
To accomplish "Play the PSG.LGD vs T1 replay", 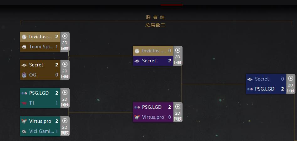I will click(65, 92).
